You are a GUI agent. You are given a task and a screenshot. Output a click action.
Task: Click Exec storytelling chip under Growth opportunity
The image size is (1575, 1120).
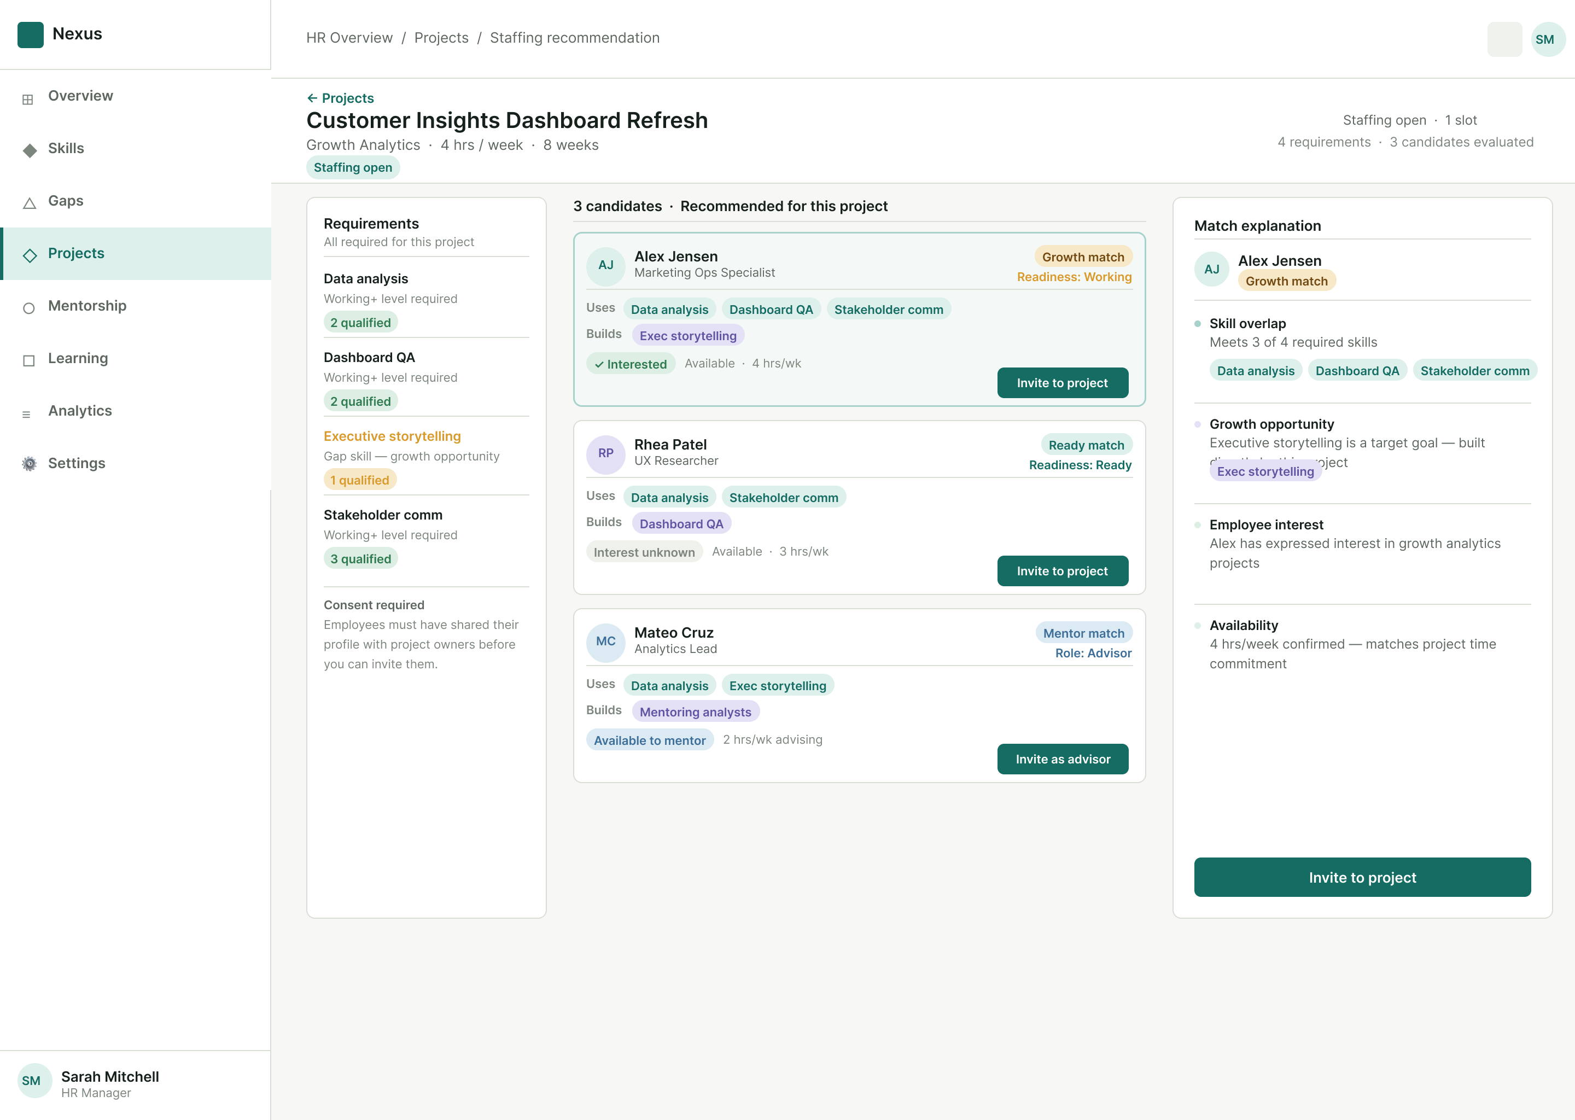point(1265,472)
